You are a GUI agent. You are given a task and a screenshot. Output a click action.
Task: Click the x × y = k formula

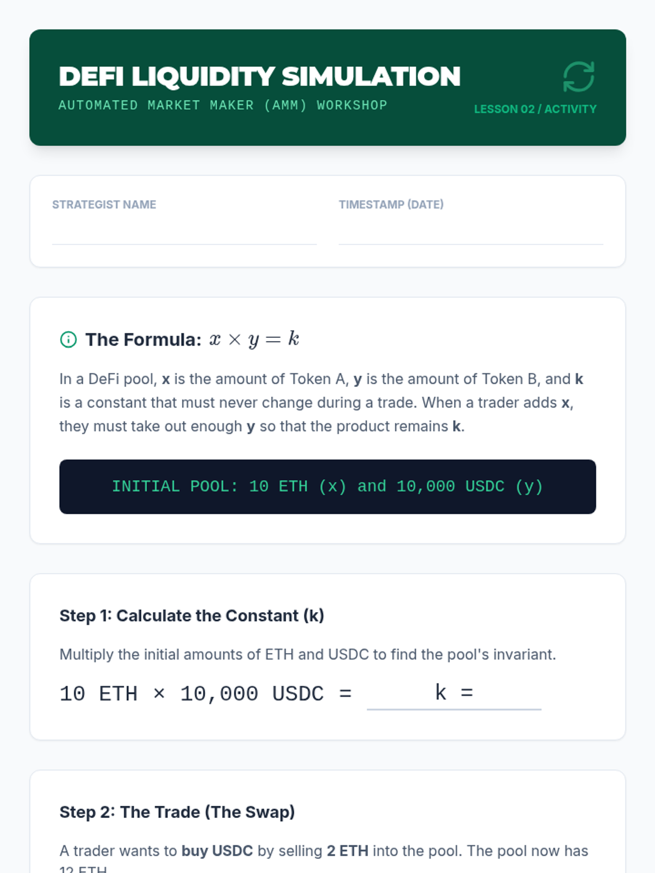pyautogui.click(x=254, y=339)
